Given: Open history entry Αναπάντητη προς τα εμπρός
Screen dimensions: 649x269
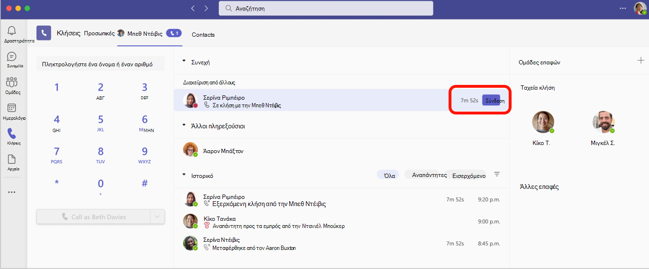Looking at the screenshot, I should (x=342, y=222).
